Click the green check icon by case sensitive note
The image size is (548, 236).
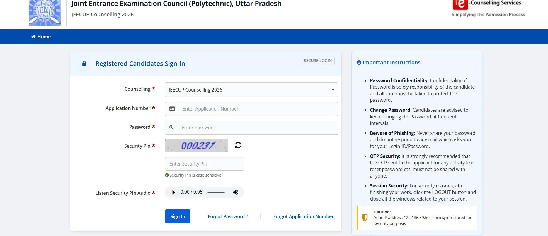pos(167,175)
